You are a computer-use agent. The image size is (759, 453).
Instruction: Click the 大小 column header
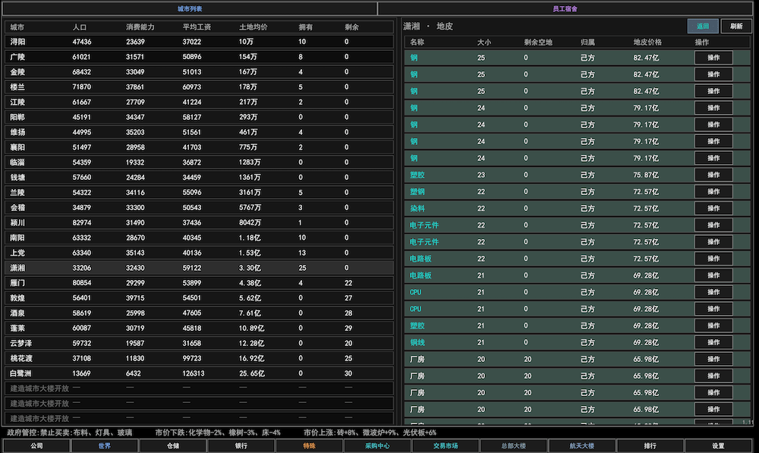484,42
